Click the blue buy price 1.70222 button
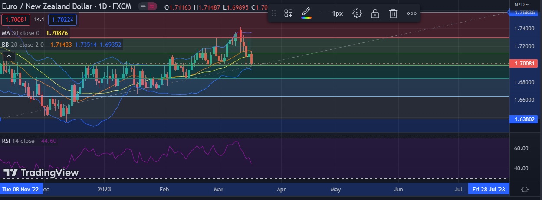 coord(60,19)
